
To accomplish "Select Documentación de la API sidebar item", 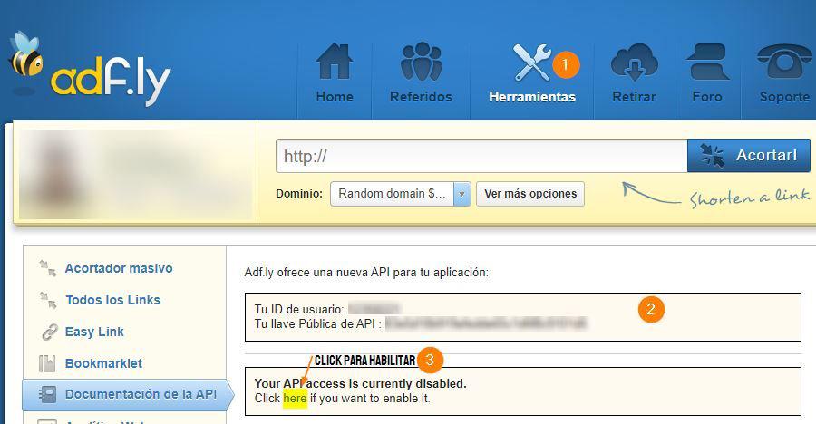I will click(128, 394).
